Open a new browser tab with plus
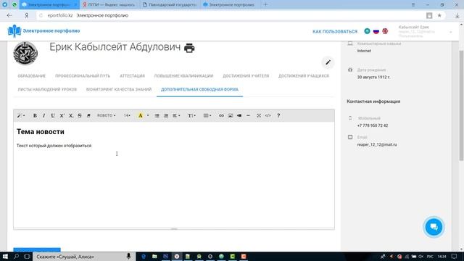This screenshot has width=464, height=261. [265, 4]
